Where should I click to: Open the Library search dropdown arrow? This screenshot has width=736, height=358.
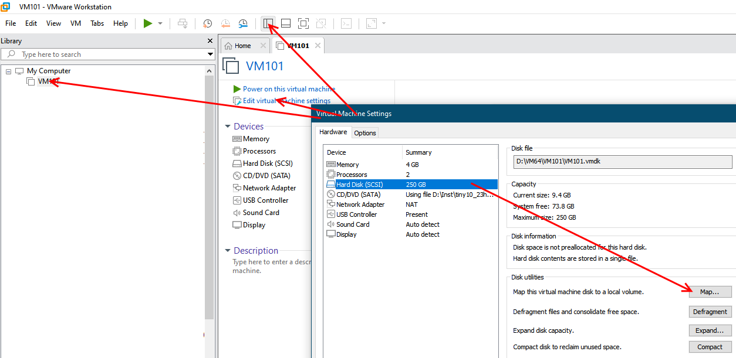211,54
